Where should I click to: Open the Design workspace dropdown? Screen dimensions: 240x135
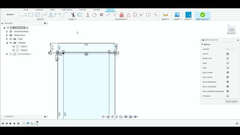click(x=10, y=14)
